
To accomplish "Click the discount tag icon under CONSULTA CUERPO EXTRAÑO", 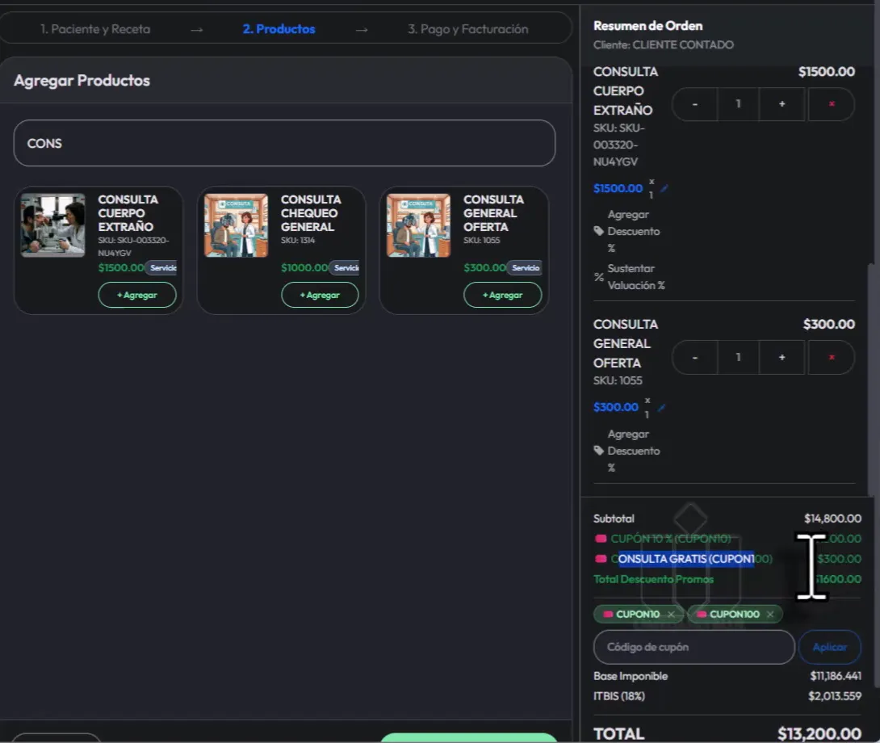I will (x=599, y=231).
